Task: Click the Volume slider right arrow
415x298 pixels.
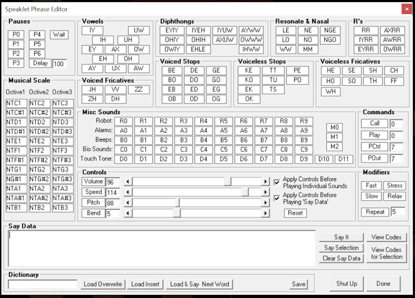Action: (x=266, y=182)
